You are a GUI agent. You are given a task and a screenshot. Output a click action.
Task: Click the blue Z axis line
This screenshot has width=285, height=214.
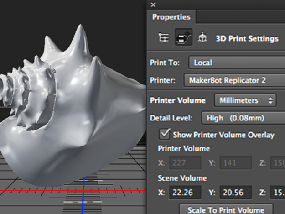(83, 195)
